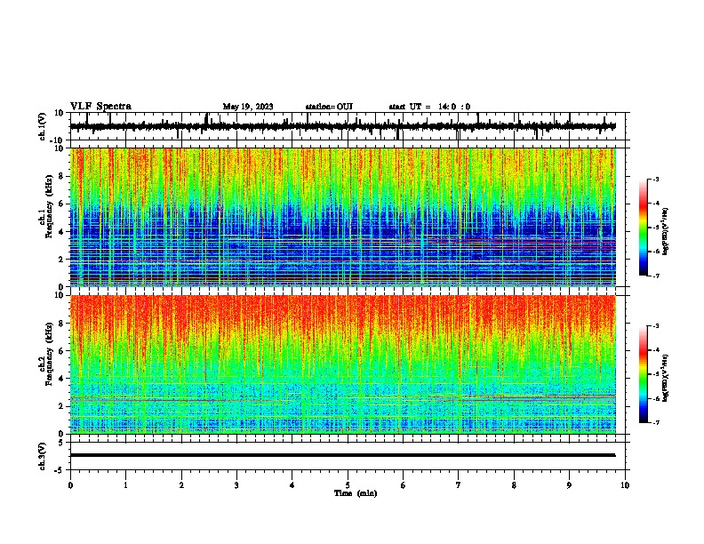The height and width of the screenshot is (544, 704).
Task: Select the "start UT = 14:0 :0" text
Action: coord(429,107)
